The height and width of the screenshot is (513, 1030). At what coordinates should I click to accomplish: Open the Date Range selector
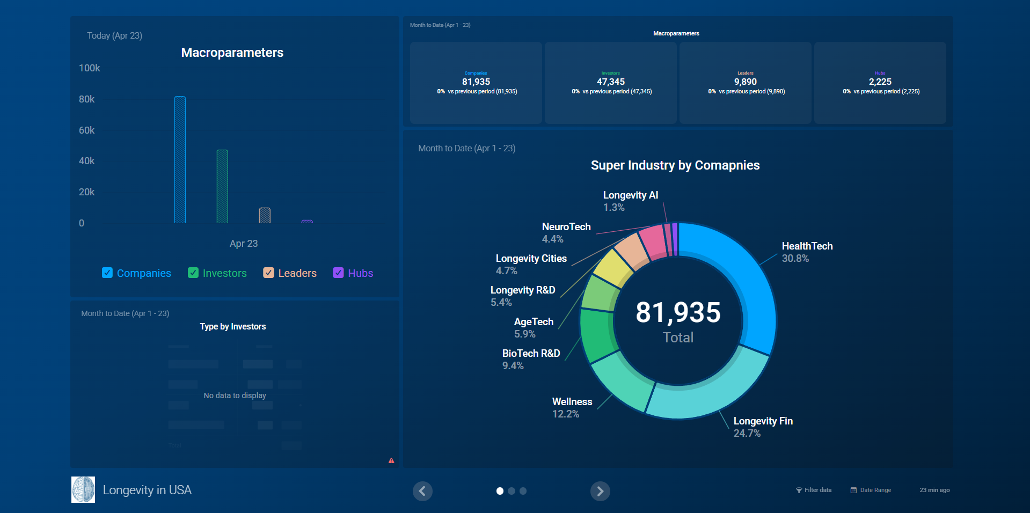point(875,490)
